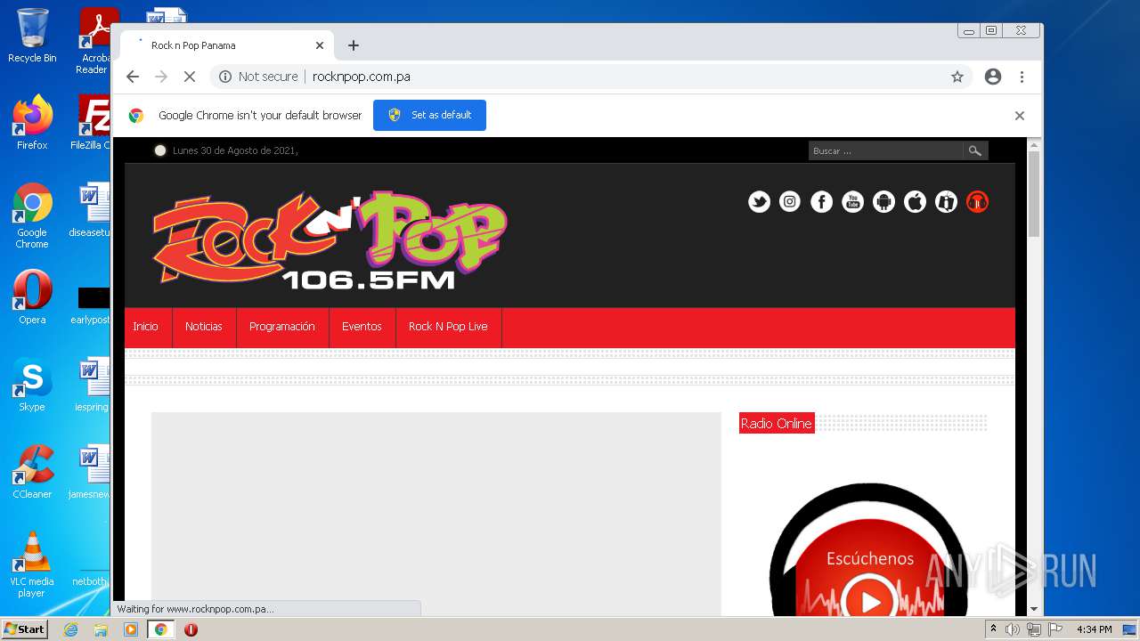The width and height of the screenshot is (1140, 641).
Task: Open Recycle Bin desktop icon
Action: pyautogui.click(x=32, y=37)
